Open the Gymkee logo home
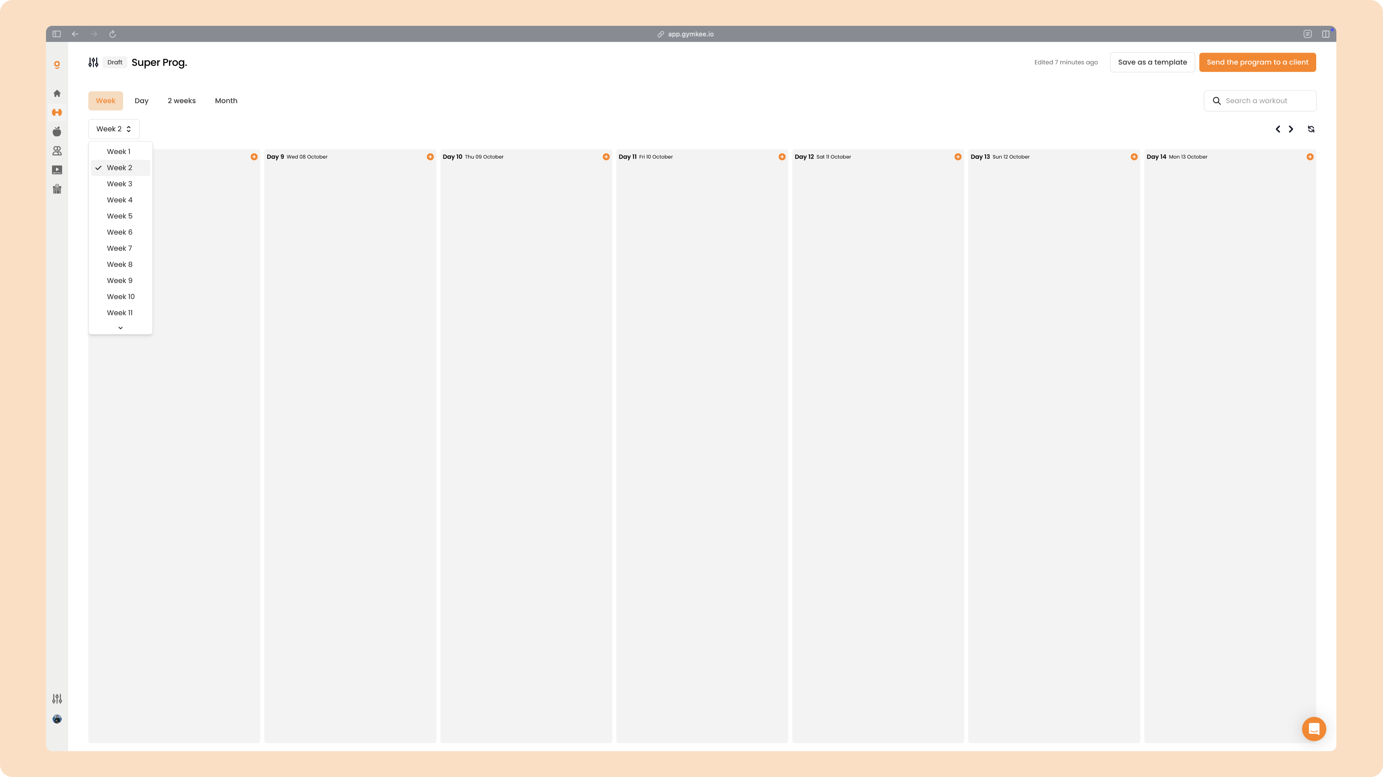1383x777 pixels. [x=57, y=65]
